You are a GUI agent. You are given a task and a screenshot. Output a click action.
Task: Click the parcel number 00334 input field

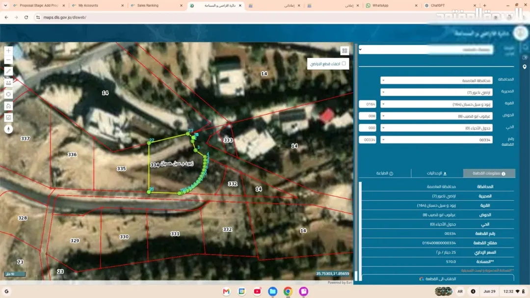[x=368, y=140]
